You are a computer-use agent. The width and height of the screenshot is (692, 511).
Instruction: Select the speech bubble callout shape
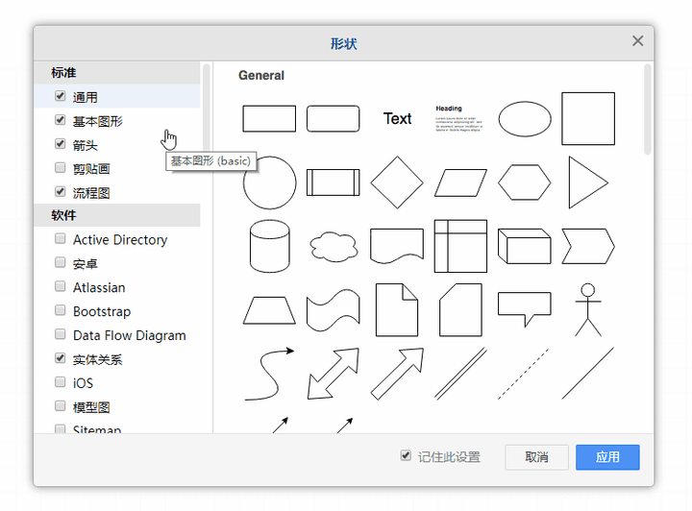pos(524,307)
